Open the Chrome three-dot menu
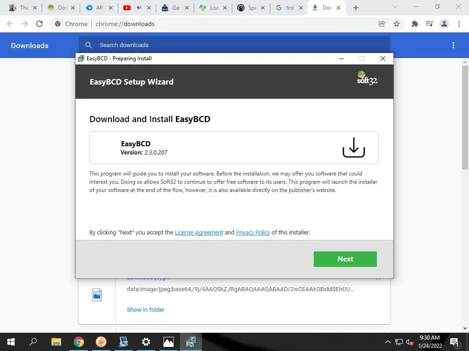Screen dimensions: 469x351 click(459, 24)
